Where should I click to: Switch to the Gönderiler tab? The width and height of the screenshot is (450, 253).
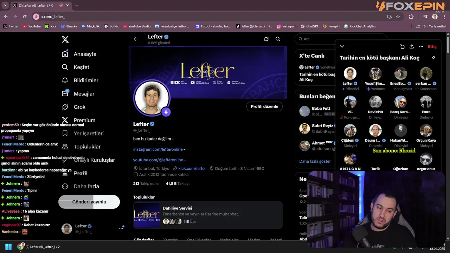[x=144, y=240]
